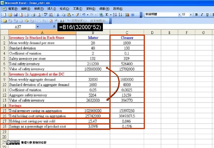Click the Excel workbook icon in menu bar

point(4,9)
